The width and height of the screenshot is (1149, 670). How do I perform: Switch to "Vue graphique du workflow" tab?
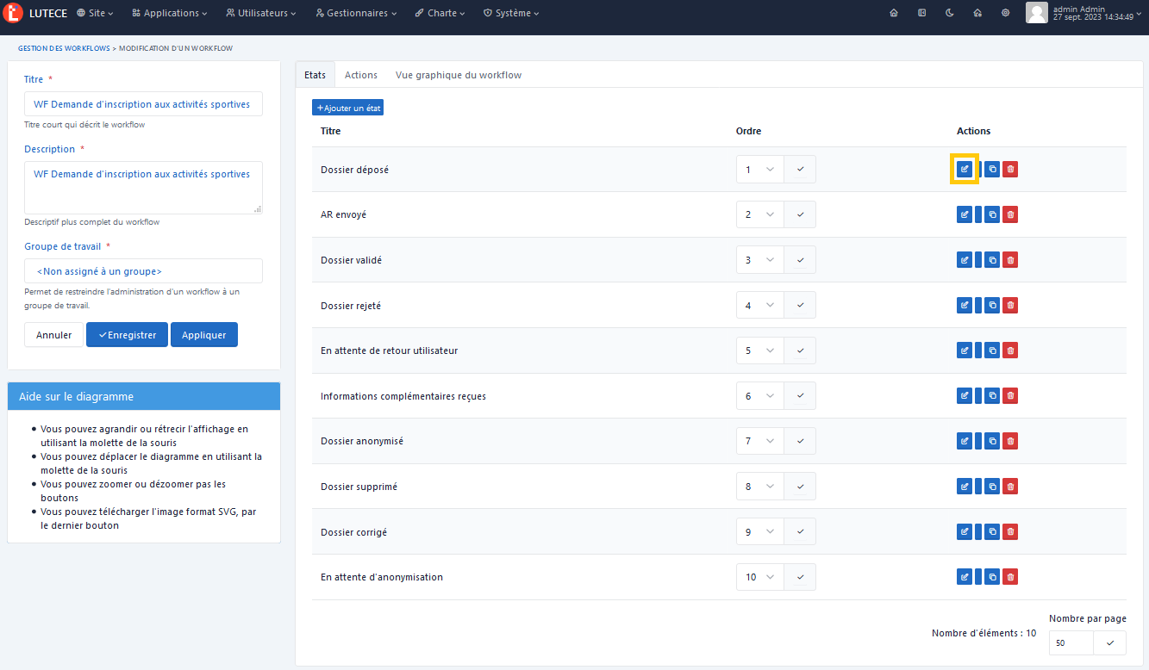point(458,75)
